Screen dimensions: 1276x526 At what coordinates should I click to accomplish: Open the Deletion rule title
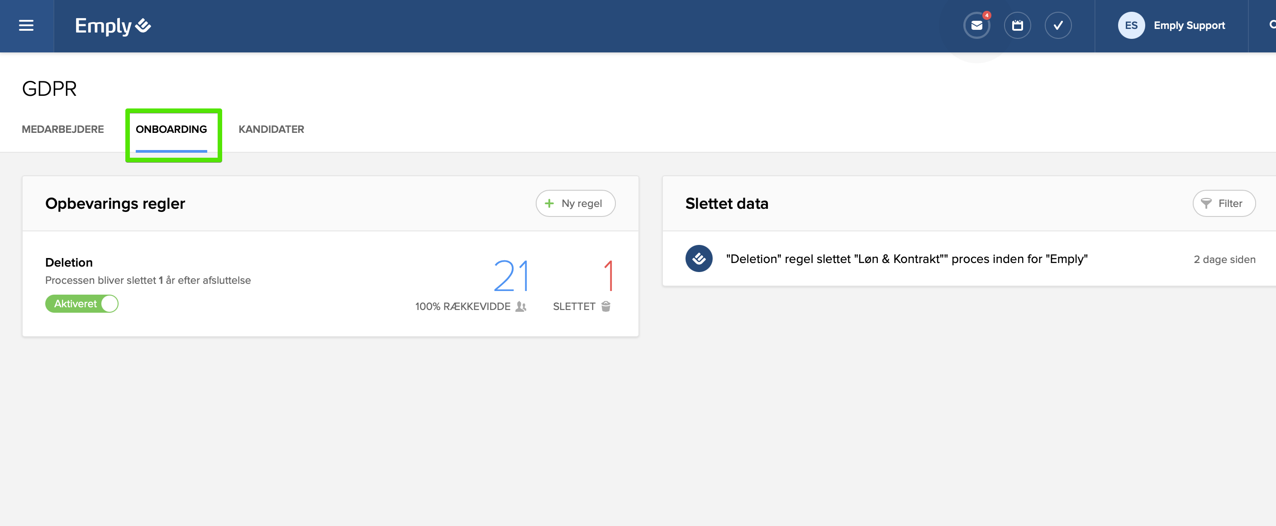click(x=69, y=262)
